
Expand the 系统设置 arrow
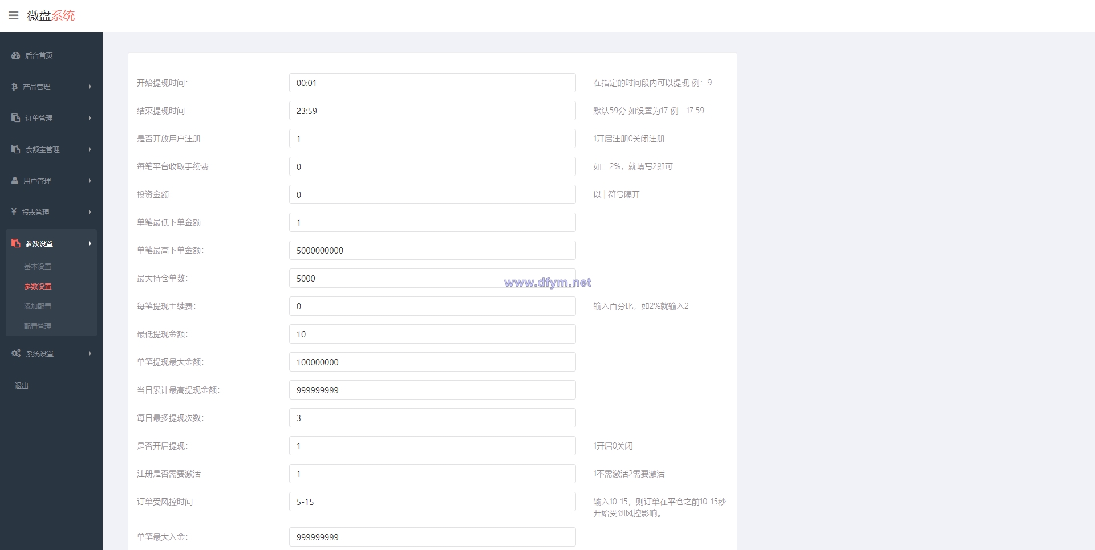(90, 353)
